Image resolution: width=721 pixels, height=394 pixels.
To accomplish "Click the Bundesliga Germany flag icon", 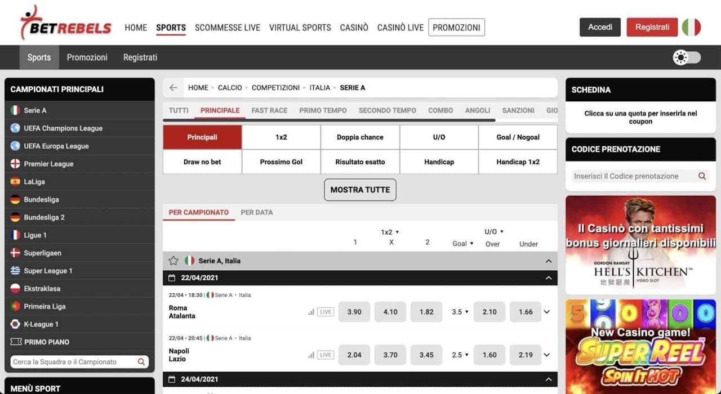I will pyautogui.click(x=15, y=199).
